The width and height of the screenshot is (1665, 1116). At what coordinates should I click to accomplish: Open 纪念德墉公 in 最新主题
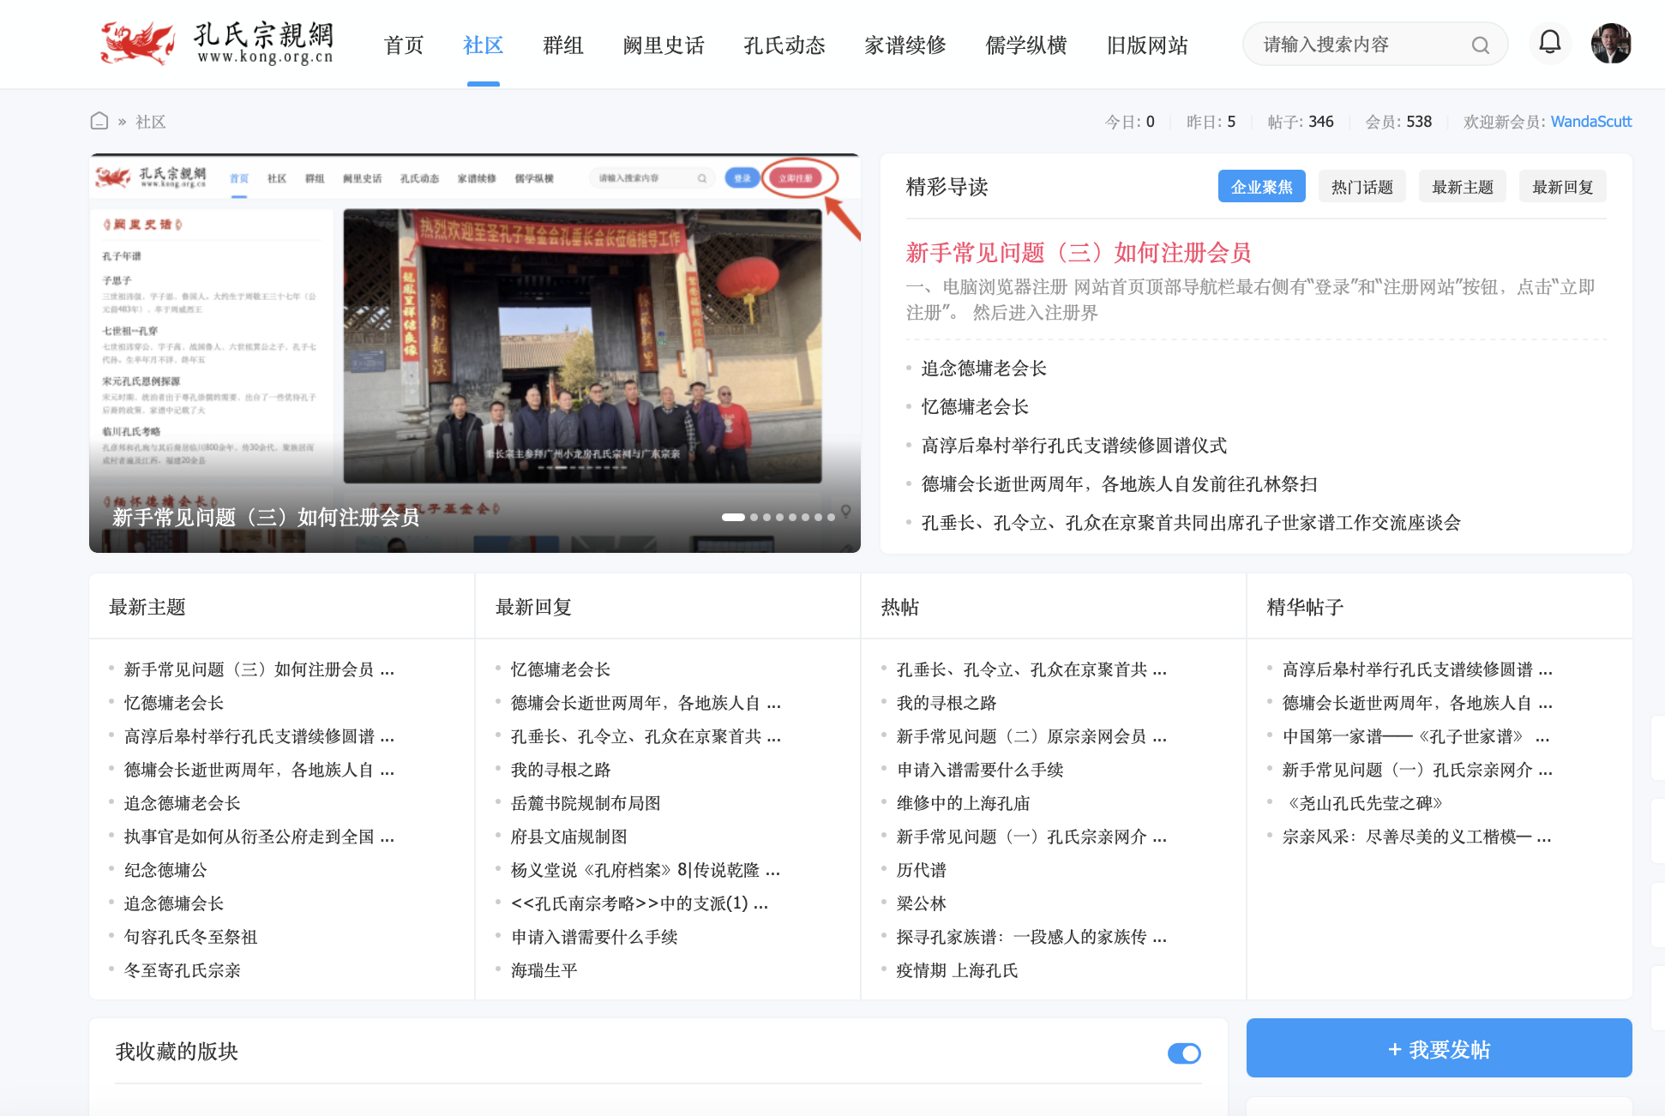tap(165, 870)
